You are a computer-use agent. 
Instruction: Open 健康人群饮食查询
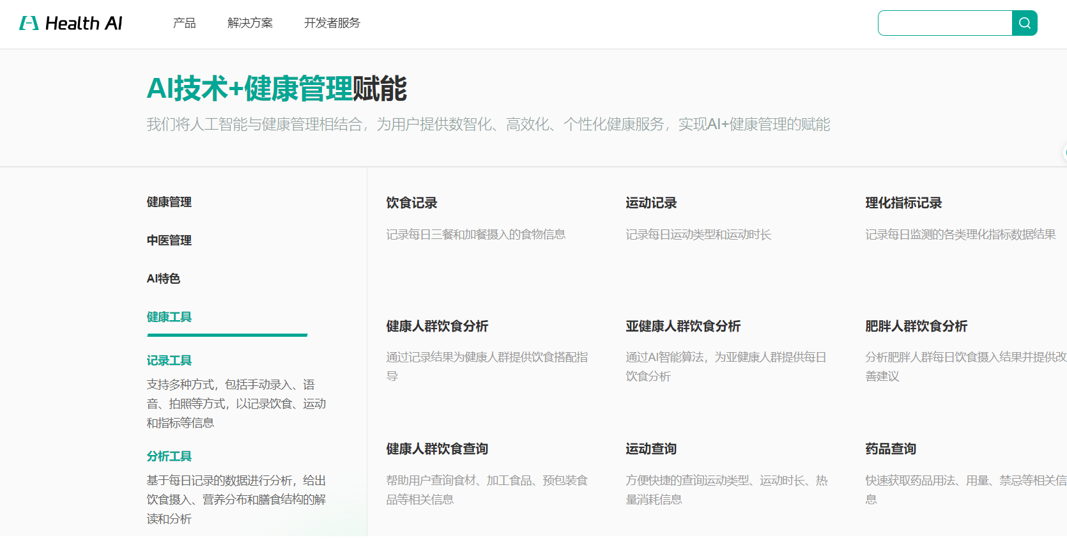click(x=437, y=449)
